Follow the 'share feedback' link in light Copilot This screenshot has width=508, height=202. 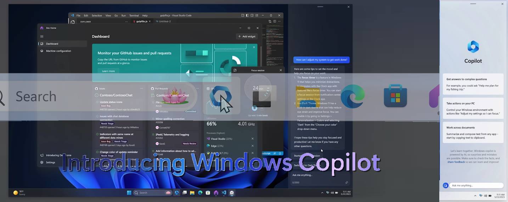456,162
